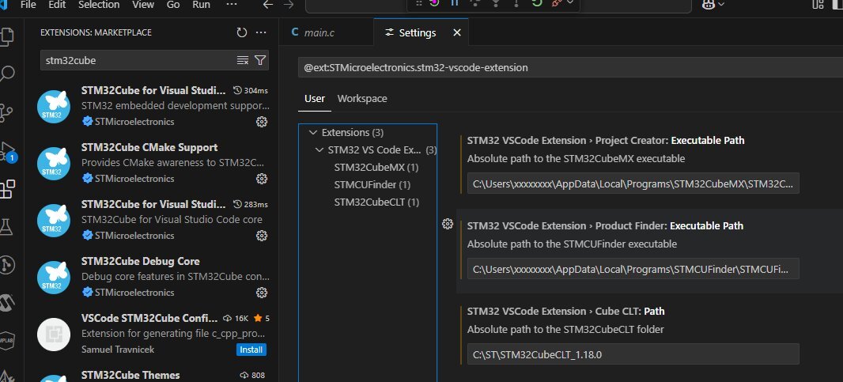Close the Settings tab

tap(457, 32)
